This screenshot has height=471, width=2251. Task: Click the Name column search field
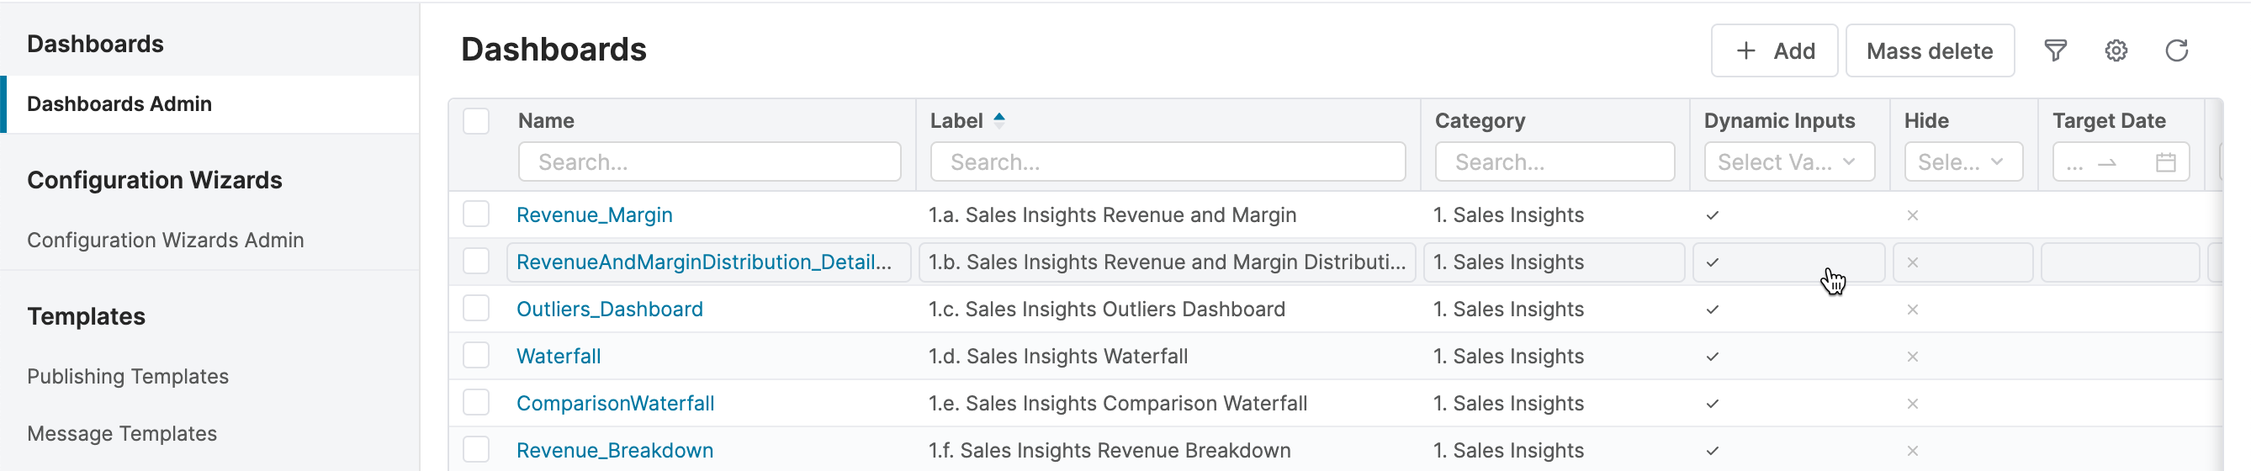pyautogui.click(x=708, y=162)
